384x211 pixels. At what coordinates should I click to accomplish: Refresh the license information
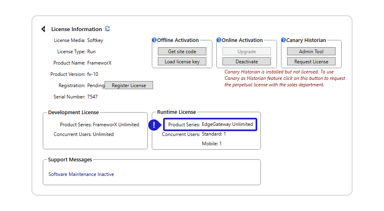click(107, 29)
